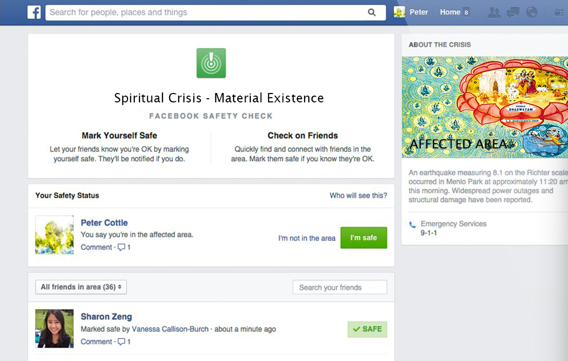
Task: Open the Who will see this? link
Action: click(x=358, y=195)
